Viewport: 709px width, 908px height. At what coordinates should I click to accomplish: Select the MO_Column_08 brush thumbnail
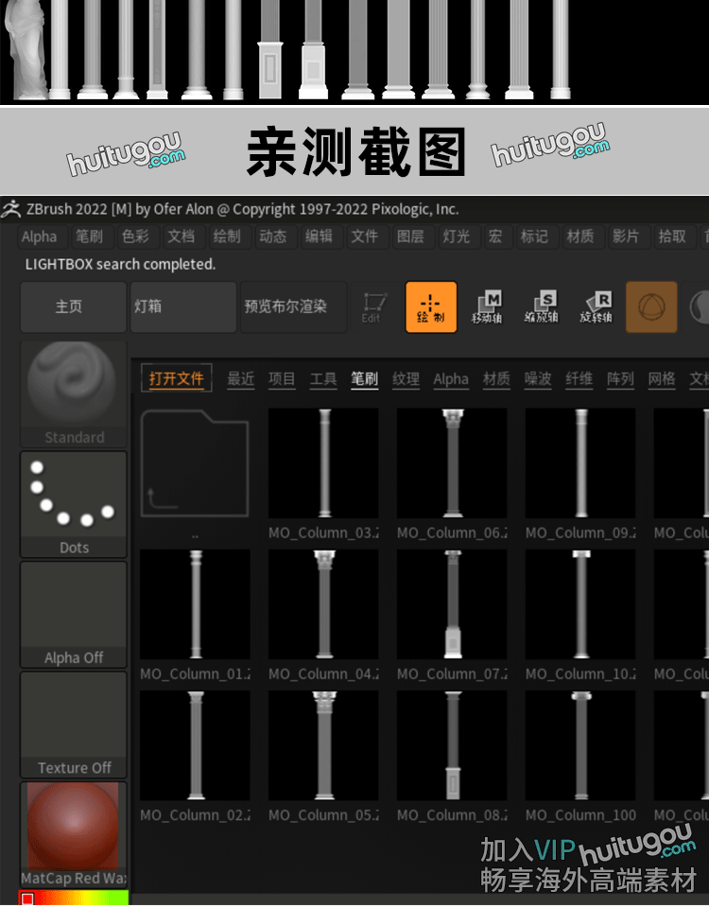point(452,746)
